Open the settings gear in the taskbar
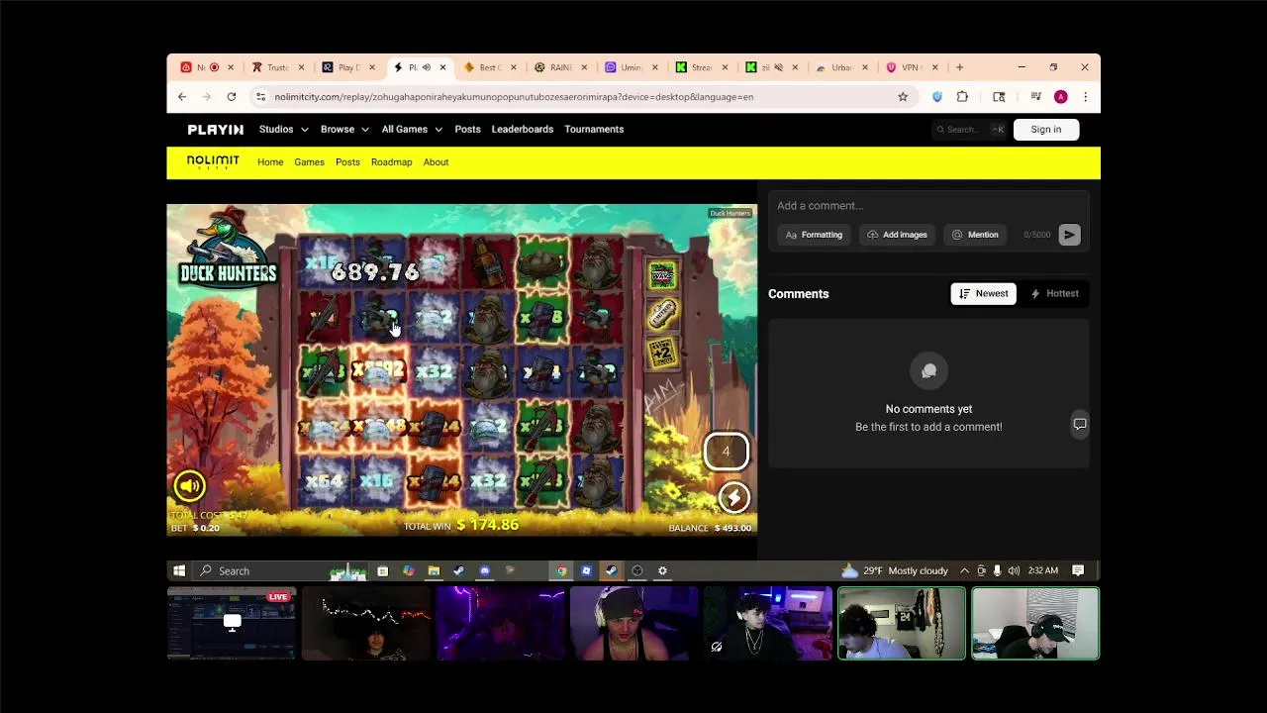1267x713 pixels. (x=662, y=571)
